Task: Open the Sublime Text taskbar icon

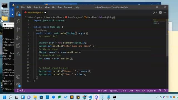Action: tap(72, 97)
